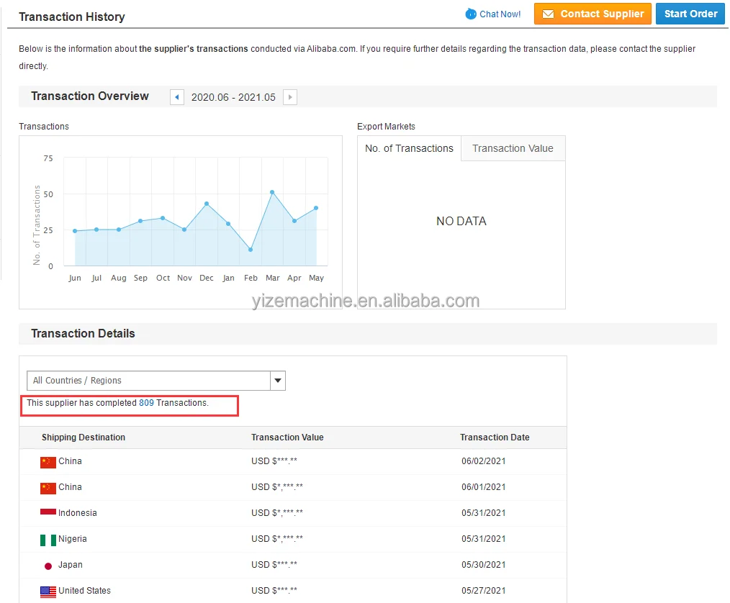Select the No. of Transactions tab

409,148
